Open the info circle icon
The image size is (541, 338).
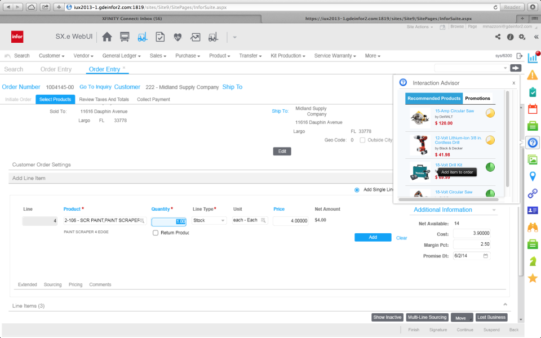point(510,37)
